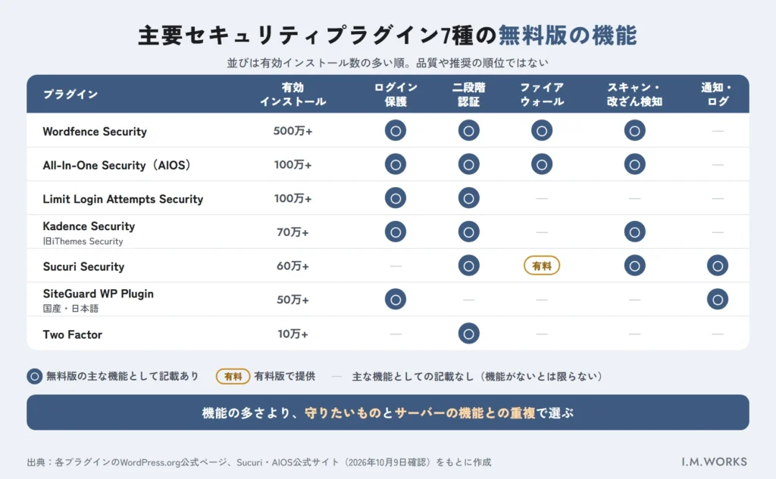Click legend text 主な機能としての記載なし
Image resolution: width=776 pixels, height=479 pixels.
click(x=413, y=377)
